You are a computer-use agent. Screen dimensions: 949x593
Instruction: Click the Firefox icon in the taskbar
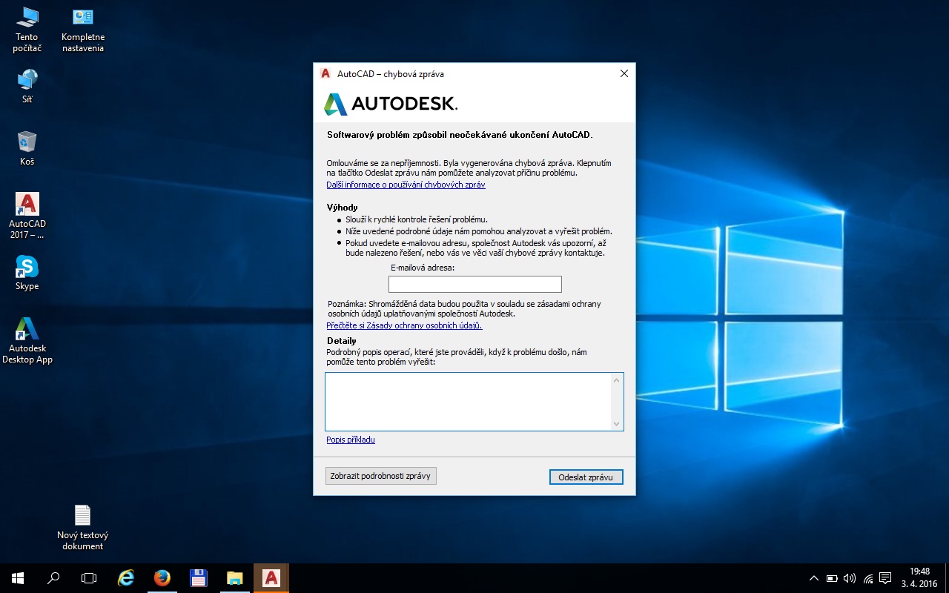click(x=162, y=578)
